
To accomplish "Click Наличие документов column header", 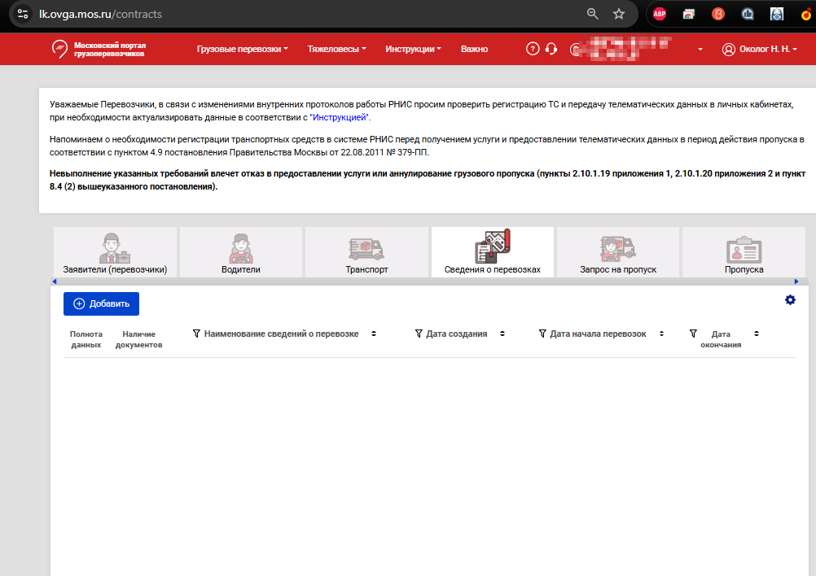I will click(x=139, y=339).
